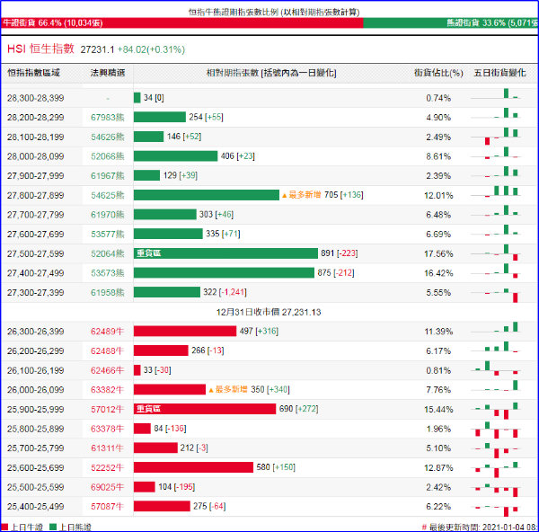Screen dimensions: 539x532
Task: Click the 0.74% share value
Action: point(438,98)
